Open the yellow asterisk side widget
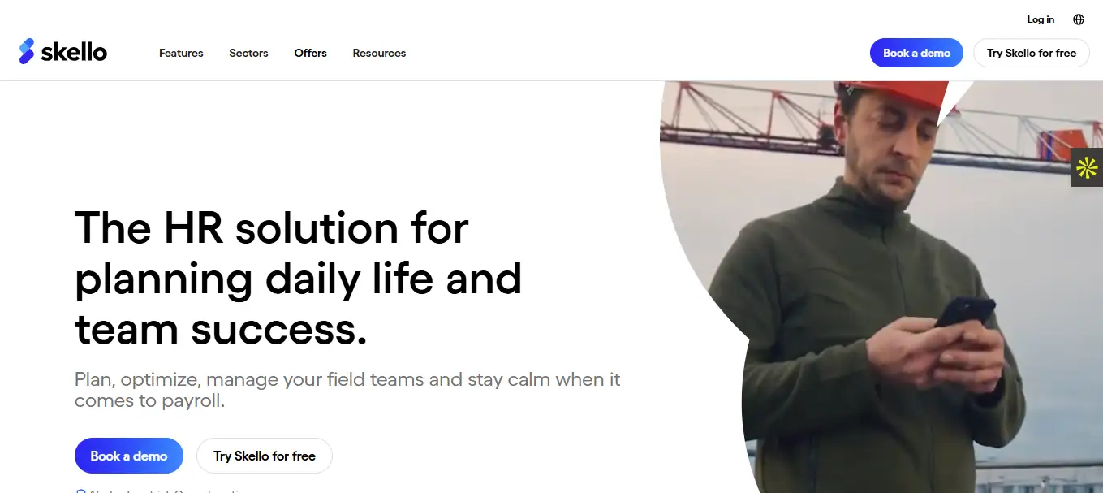 [1087, 168]
